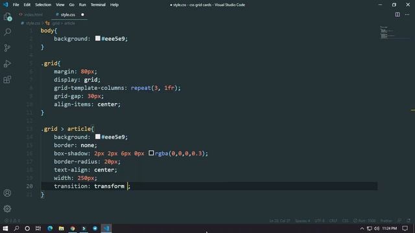Click the body selector on line 1
The image size is (415, 233).
[x=47, y=30]
